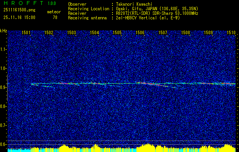
Task: Click the 1501 time marker
Action: click(x=26, y=33)
